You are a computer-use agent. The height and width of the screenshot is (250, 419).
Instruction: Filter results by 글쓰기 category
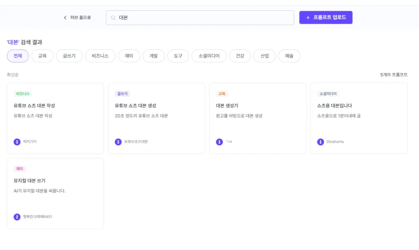click(x=69, y=56)
